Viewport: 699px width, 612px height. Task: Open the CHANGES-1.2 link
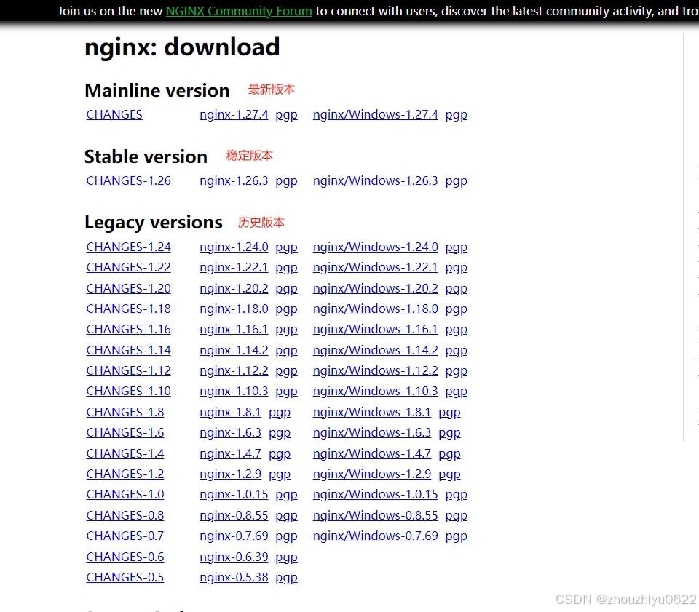click(x=125, y=474)
